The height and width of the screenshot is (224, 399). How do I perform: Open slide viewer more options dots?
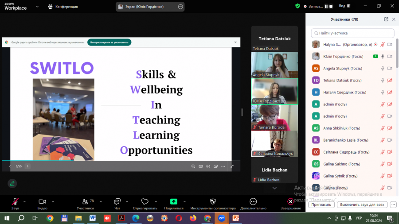(223, 166)
